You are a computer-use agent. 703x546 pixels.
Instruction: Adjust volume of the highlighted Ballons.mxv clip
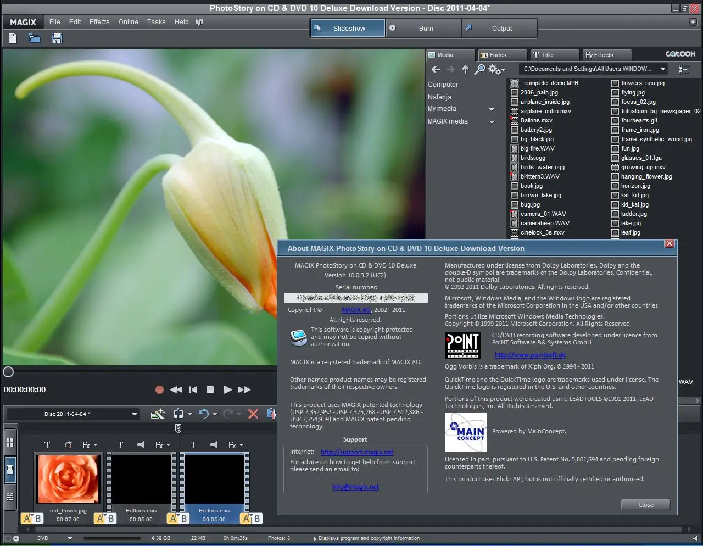point(214,445)
